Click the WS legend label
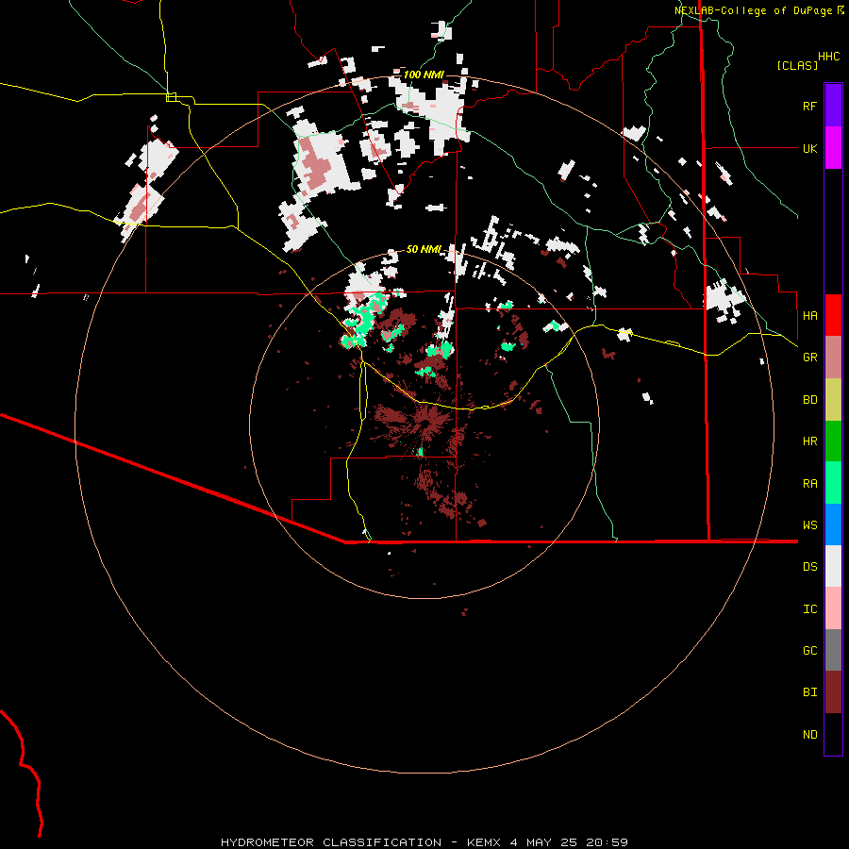 [x=809, y=525]
